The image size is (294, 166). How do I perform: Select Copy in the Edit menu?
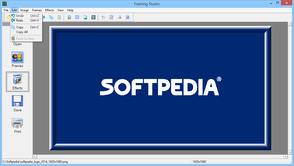26,27
